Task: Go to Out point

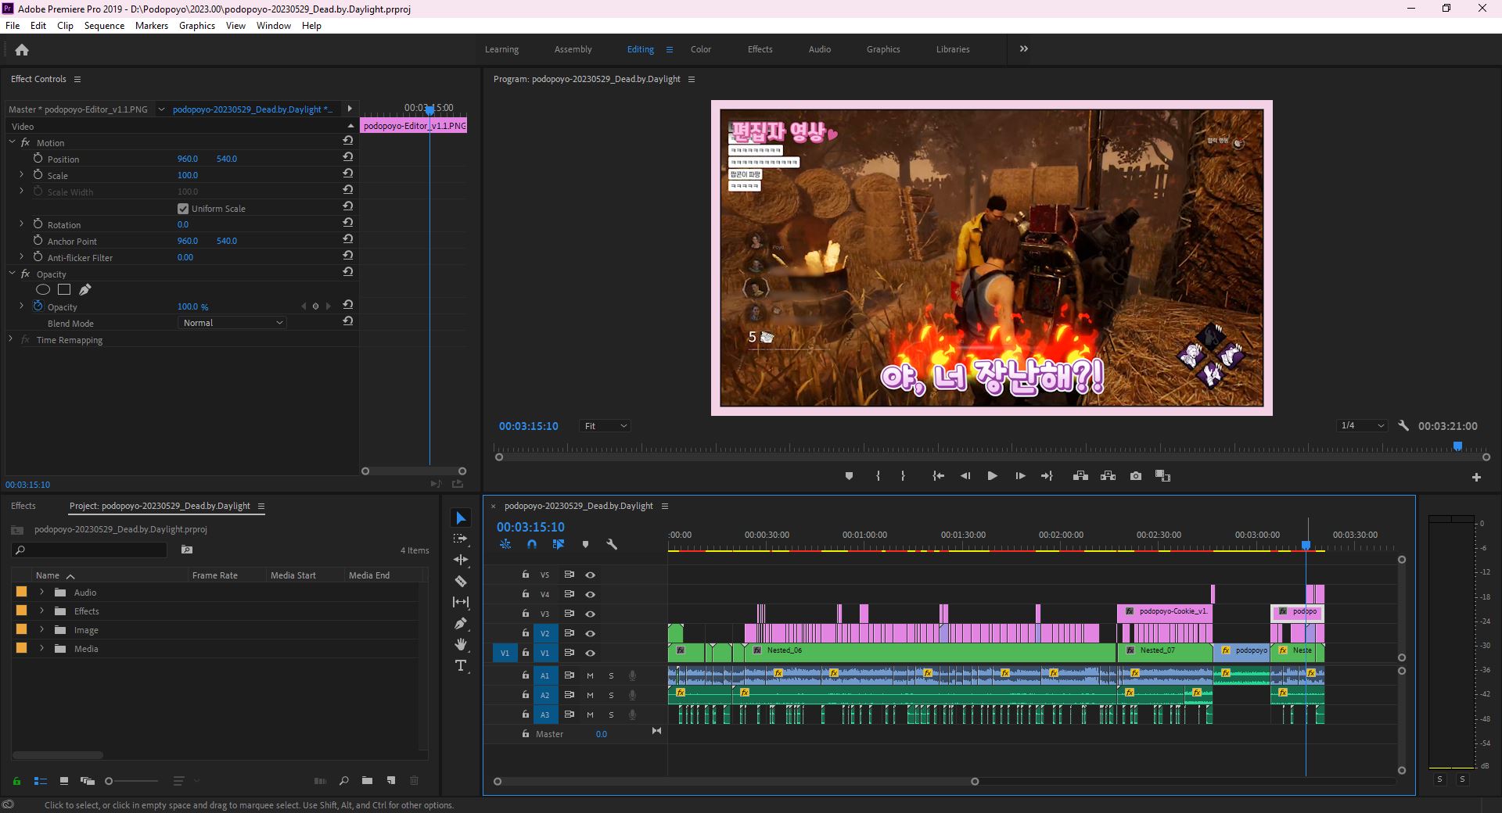Action: pos(1047,475)
